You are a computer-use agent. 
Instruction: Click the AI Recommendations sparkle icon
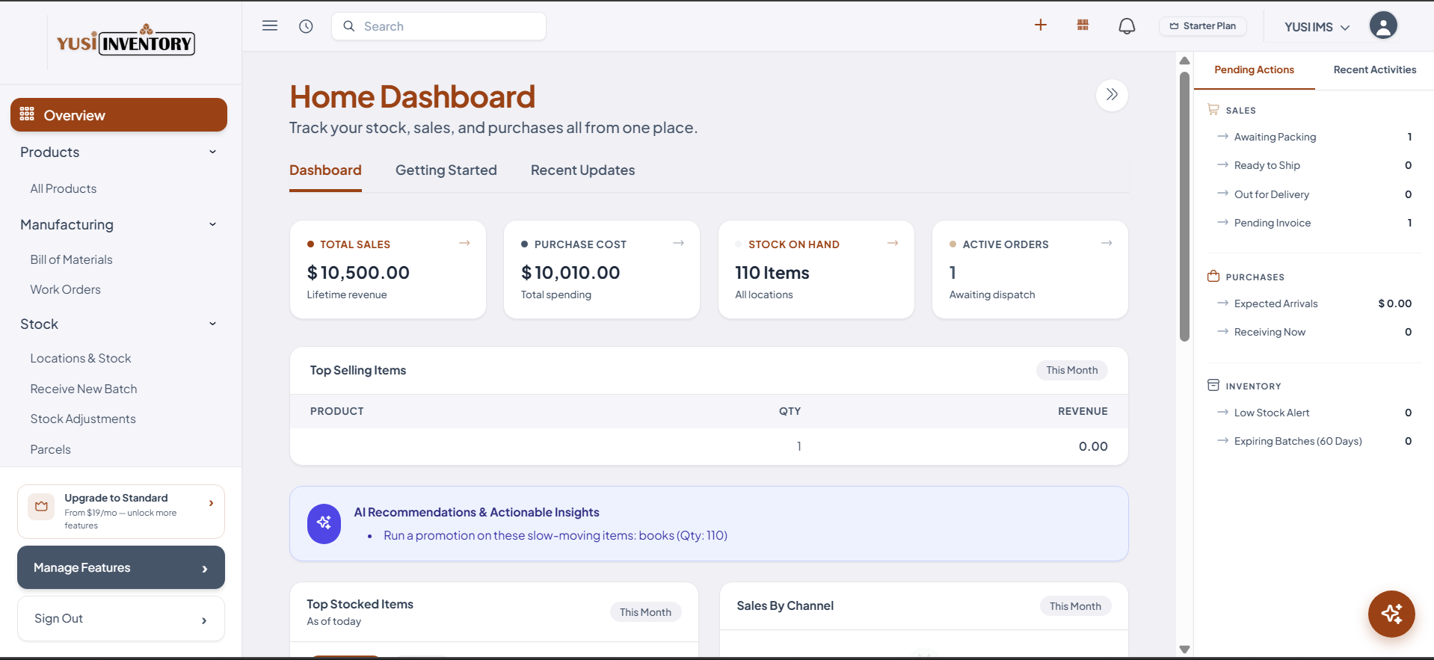[324, 523]
